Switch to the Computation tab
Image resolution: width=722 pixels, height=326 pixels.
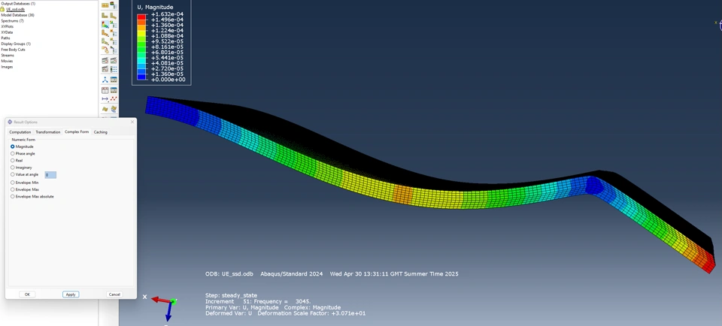click(x=20, y=132)
